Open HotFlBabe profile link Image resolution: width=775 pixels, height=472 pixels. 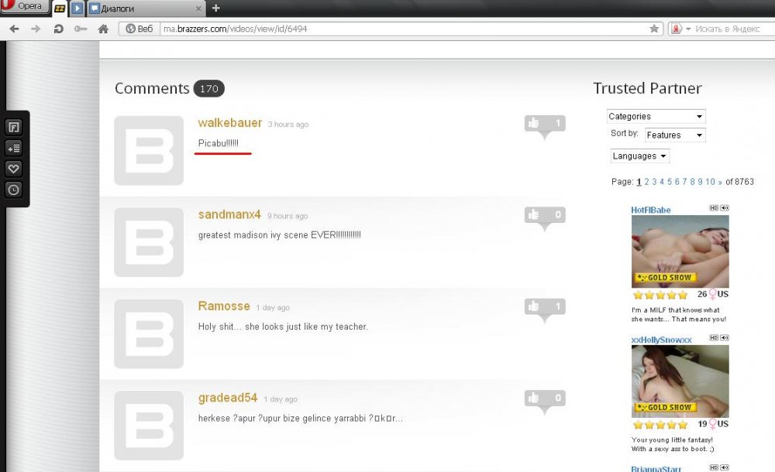click(x=651, y=210)
